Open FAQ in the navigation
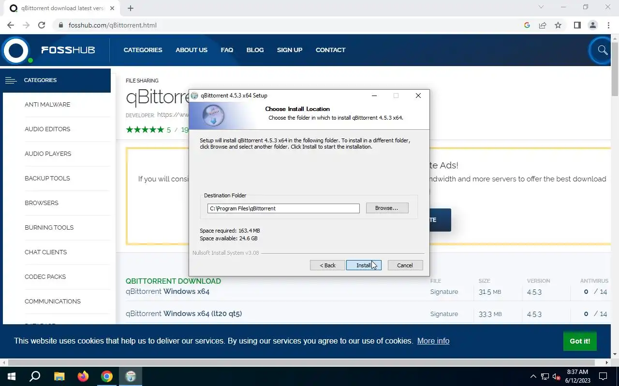This screenshot has height=386, width=619. [227, 50]
